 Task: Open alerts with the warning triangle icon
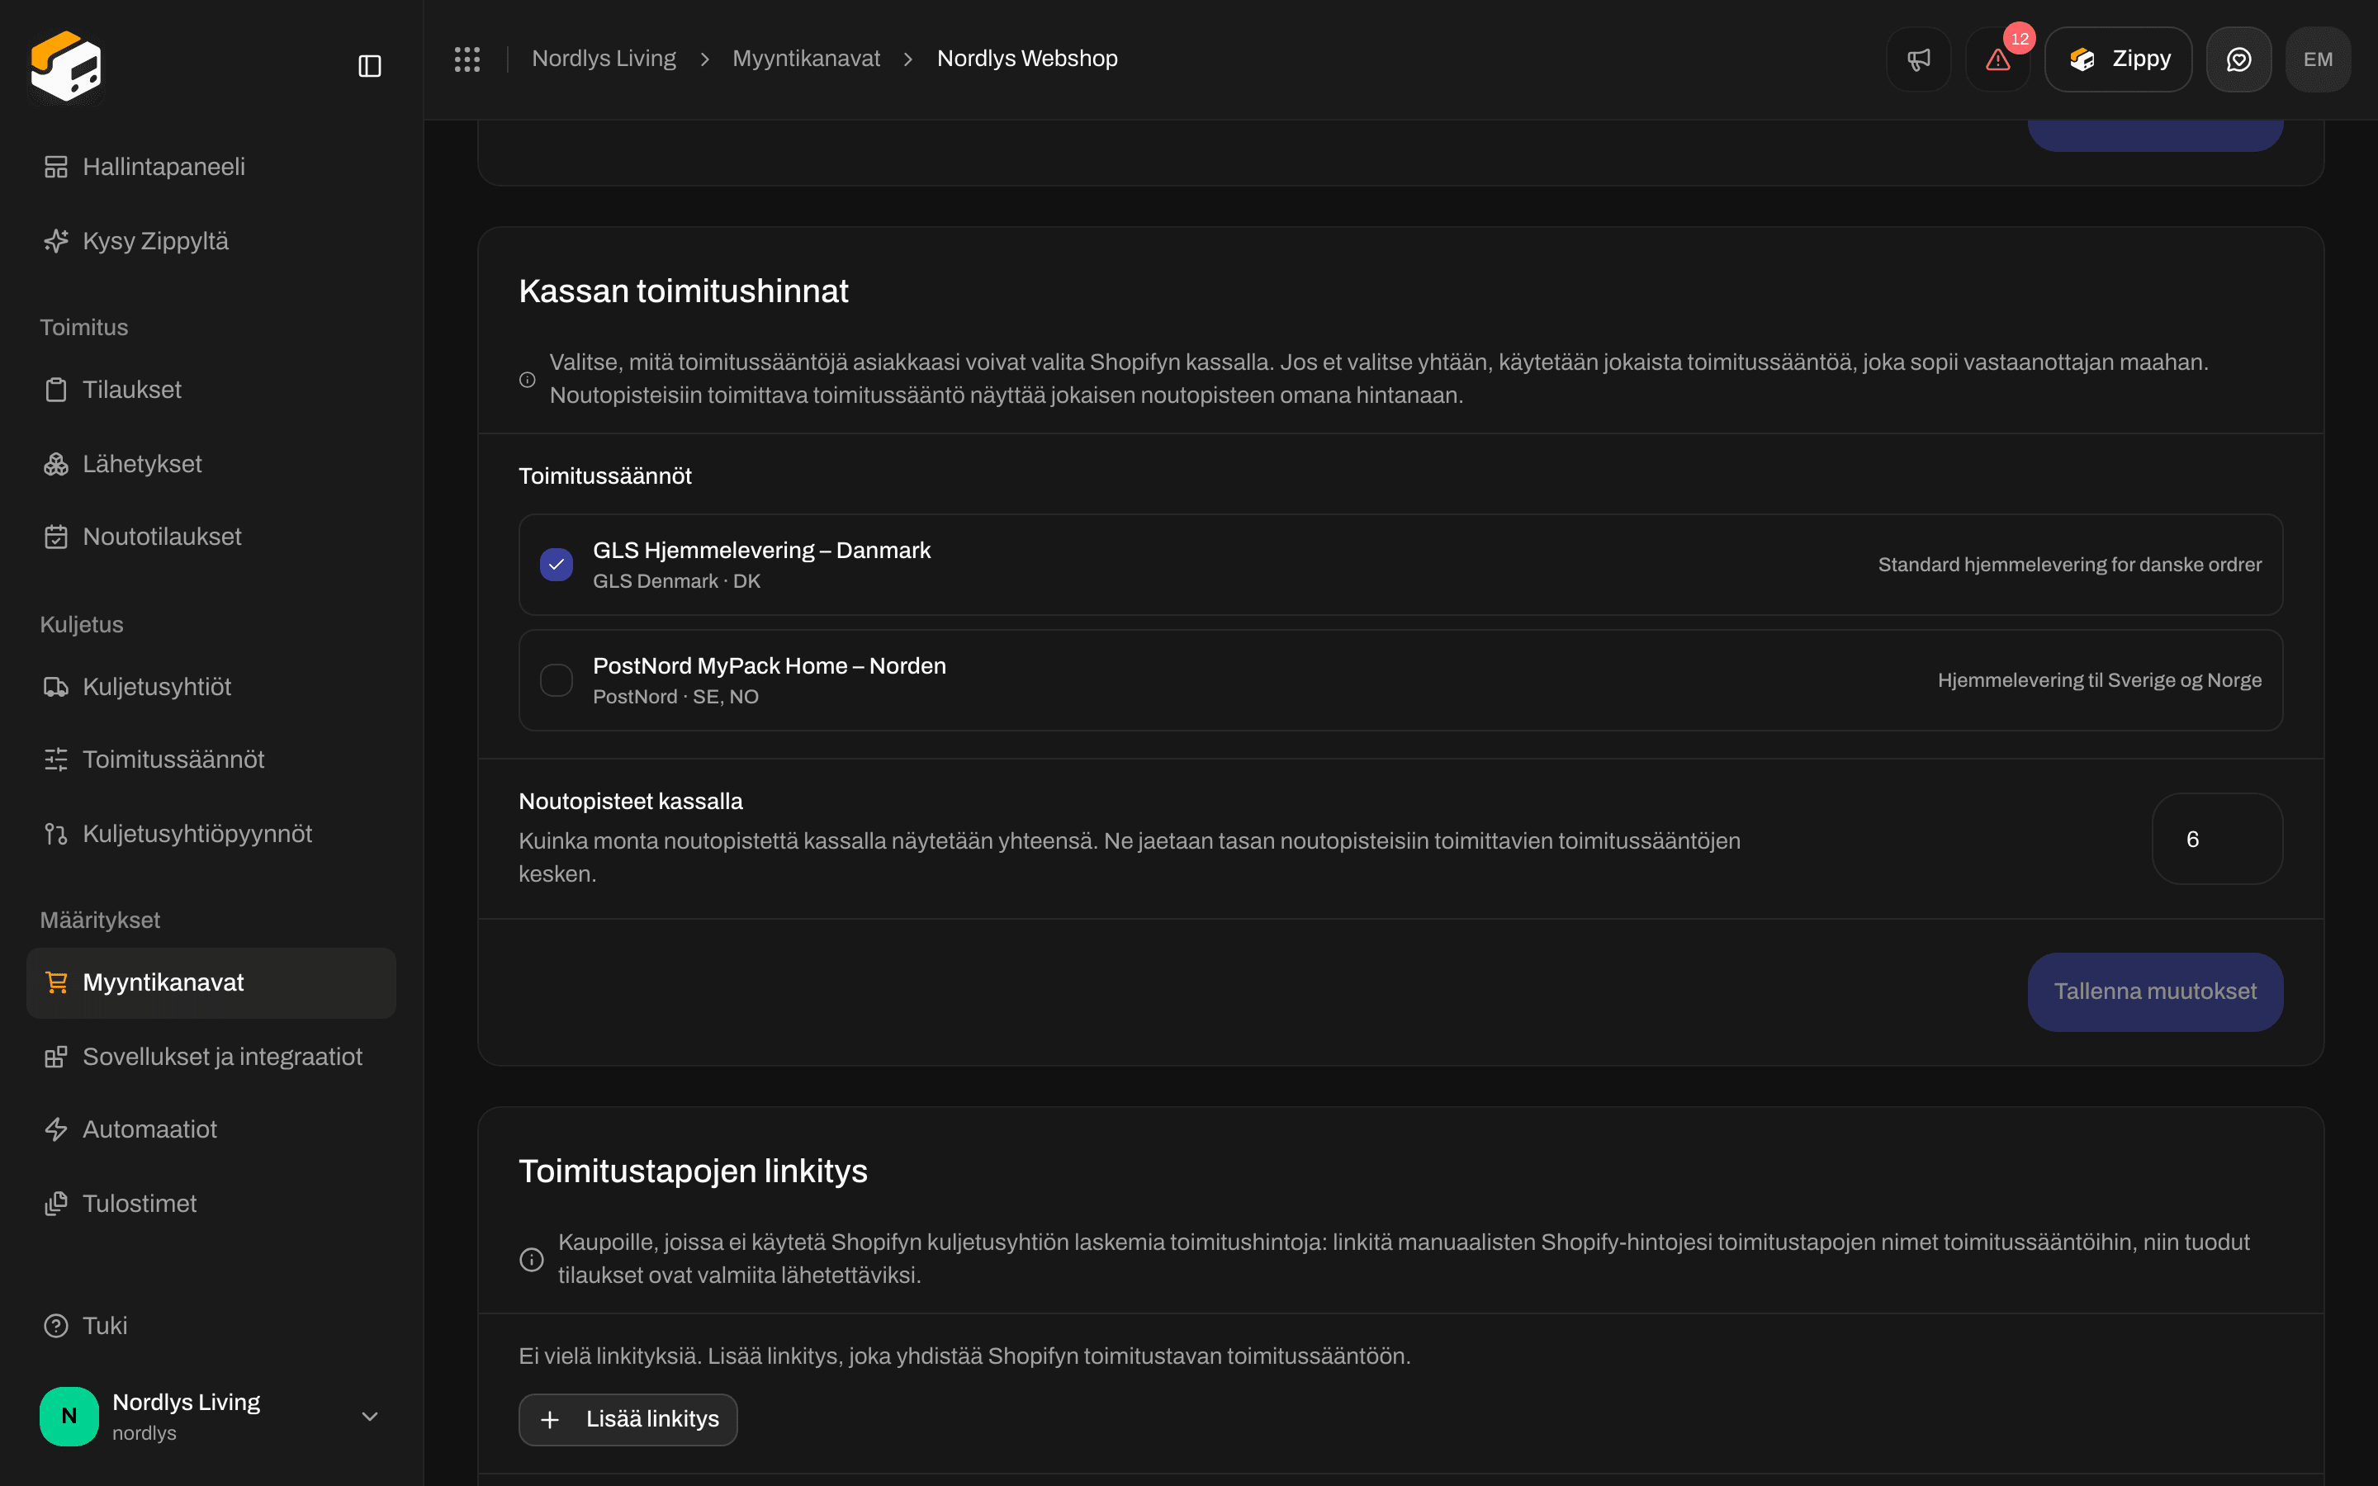coord(1997,59)
